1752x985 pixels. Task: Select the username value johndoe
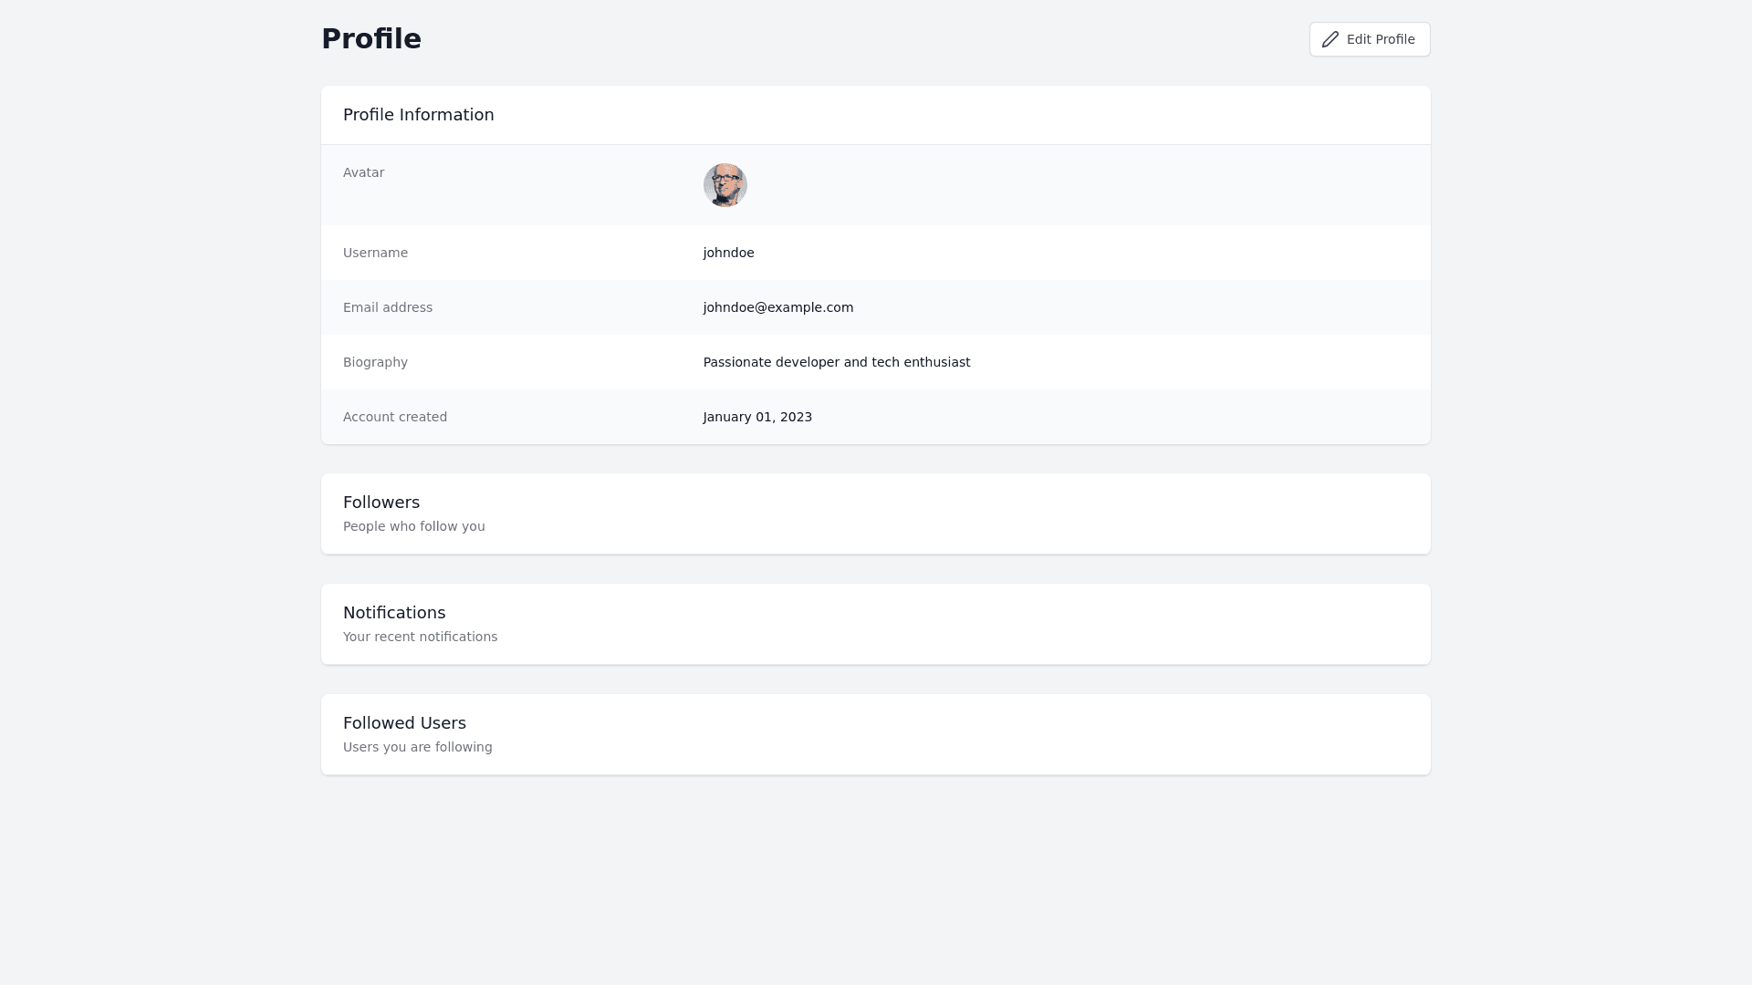click(x=728, y=253)
